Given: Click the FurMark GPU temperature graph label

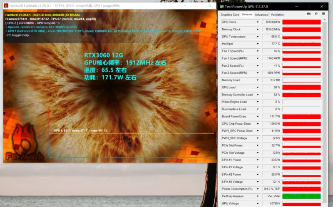Looking at the screenshot, I should point(80,130).
